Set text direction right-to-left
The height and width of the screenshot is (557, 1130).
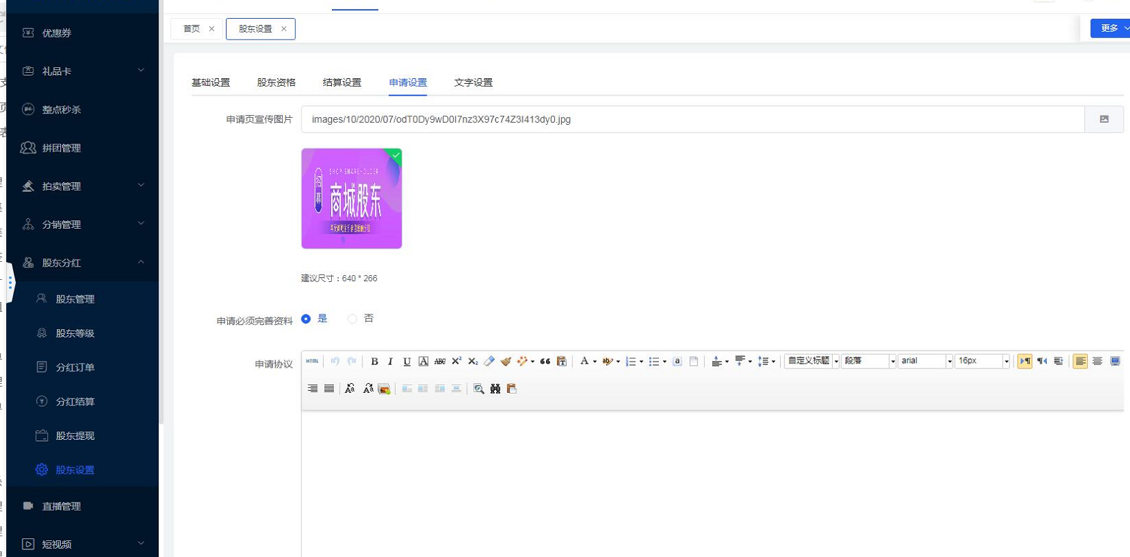pyautogui.click(x=1042, y=361)
